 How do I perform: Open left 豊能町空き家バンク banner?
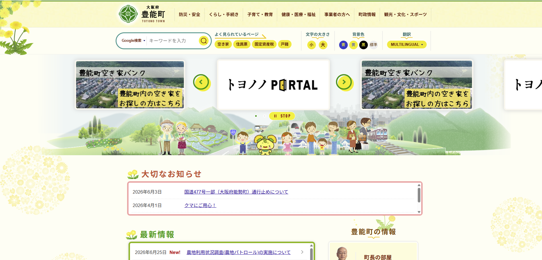130,84
